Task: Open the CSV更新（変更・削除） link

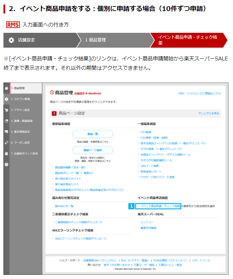Action: [x=154, y=138]
